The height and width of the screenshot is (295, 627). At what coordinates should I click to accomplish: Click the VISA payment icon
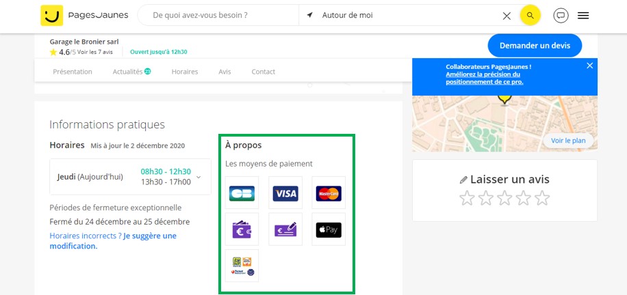285,193
